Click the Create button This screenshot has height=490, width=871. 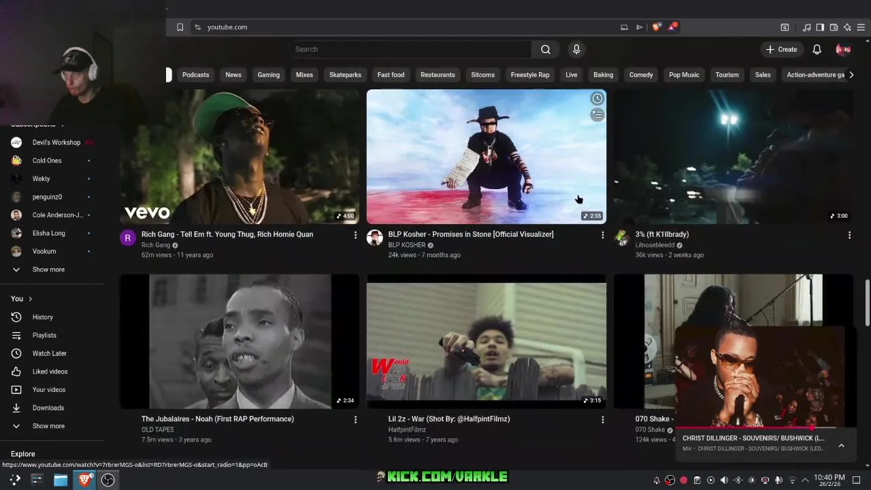[x=781, y=49]
